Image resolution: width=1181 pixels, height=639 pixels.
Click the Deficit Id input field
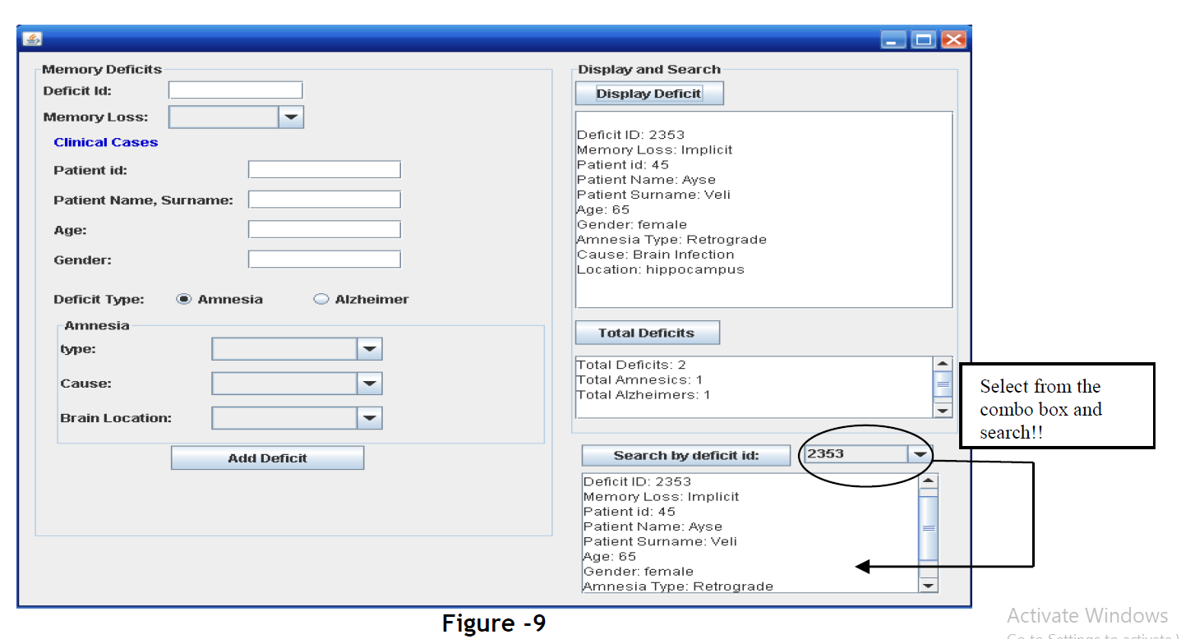point(235,90)
